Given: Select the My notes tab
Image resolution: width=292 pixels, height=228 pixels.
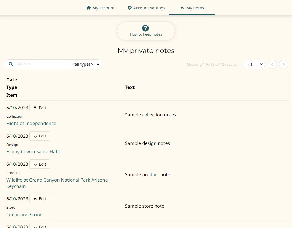Looking at the screenshot, I should click(192, 8).
